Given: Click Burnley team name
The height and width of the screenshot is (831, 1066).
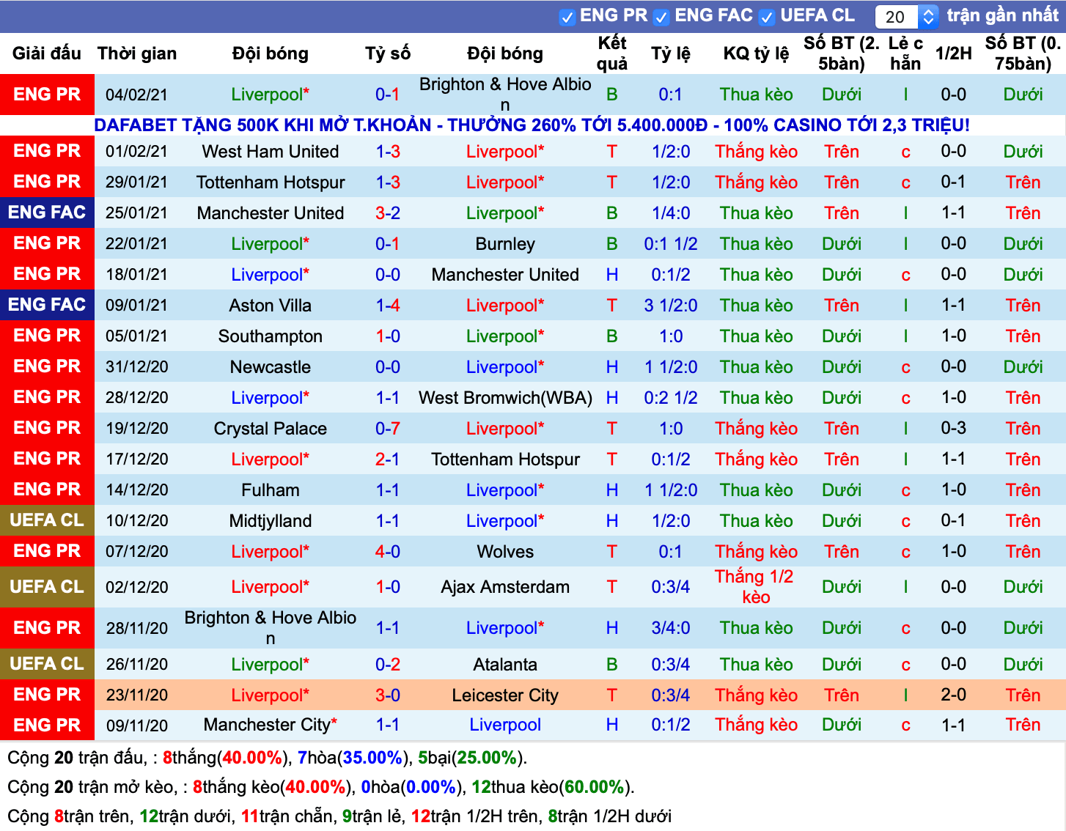Looking at the screenshot, I should click(505, 244).
